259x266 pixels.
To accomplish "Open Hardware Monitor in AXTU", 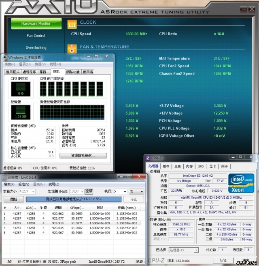I will coord(36,24).
